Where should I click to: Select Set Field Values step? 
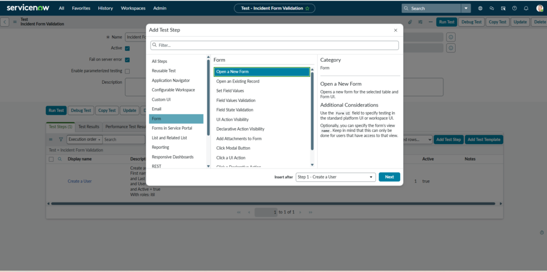[x=230, y=91]
